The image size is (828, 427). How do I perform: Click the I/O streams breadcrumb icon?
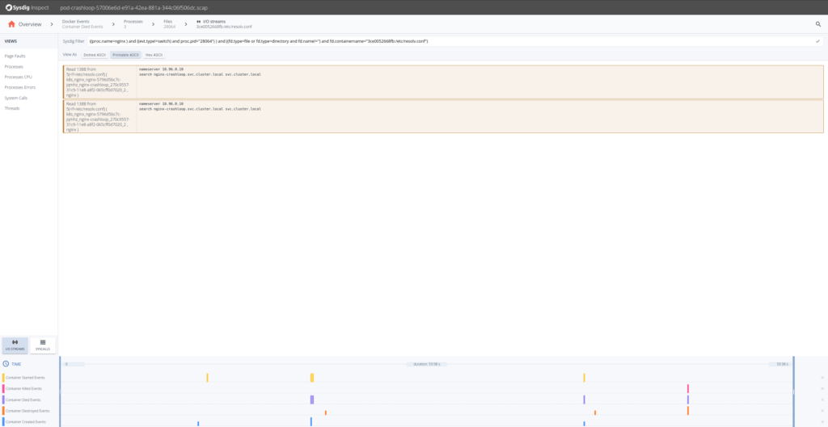[199, 22]
